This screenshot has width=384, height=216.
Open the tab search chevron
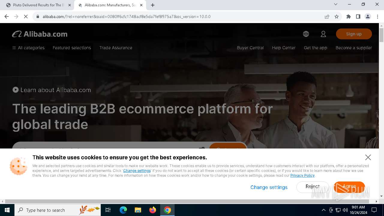click(x=336, y=4)
